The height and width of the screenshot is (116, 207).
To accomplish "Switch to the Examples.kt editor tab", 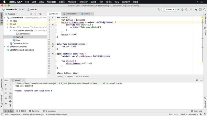I will coord(71,14).
